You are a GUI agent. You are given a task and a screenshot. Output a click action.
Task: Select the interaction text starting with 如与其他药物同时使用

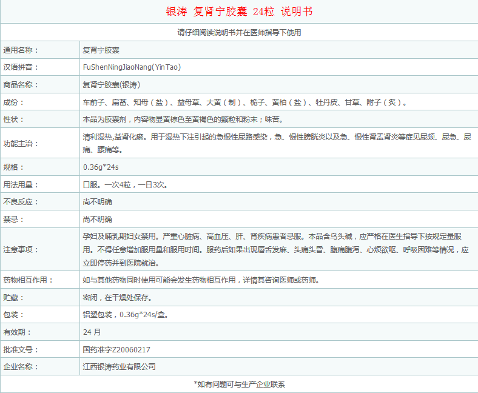pos(201,280)
